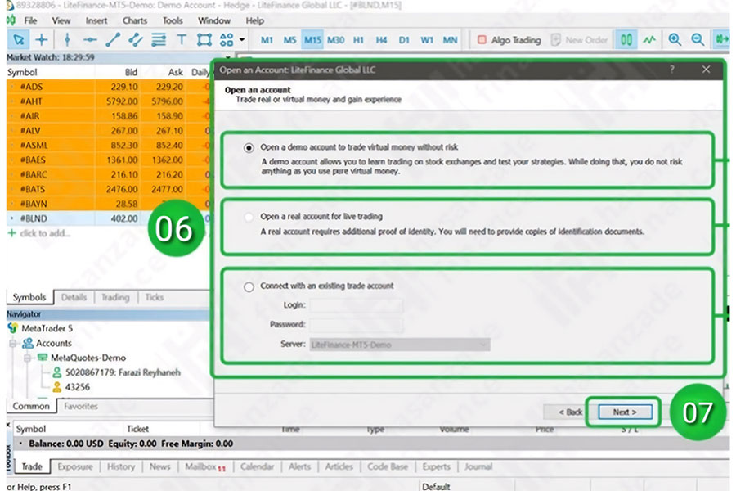
Task: Draw a horizontal line with toolbar icon
Action: (x=90, y=40)
